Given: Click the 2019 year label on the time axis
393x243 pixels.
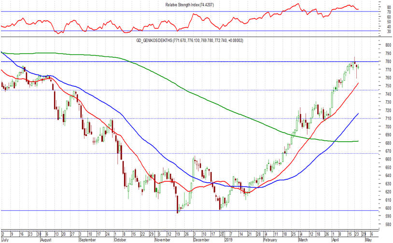Looking at the screenshot, I should [228, 240].
